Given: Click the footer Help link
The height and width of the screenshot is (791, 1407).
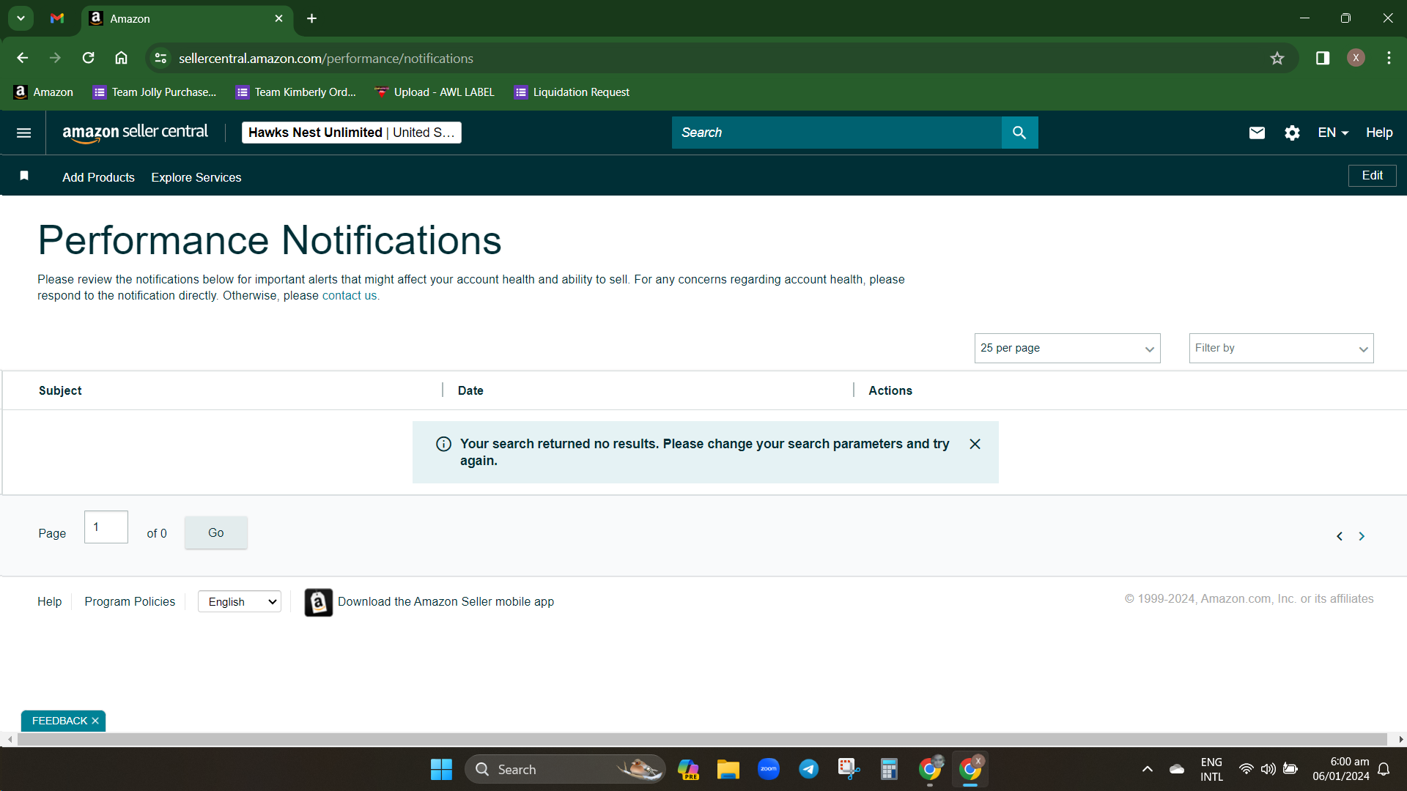Looking at the screenshot, I should click(x=49, y=601).
